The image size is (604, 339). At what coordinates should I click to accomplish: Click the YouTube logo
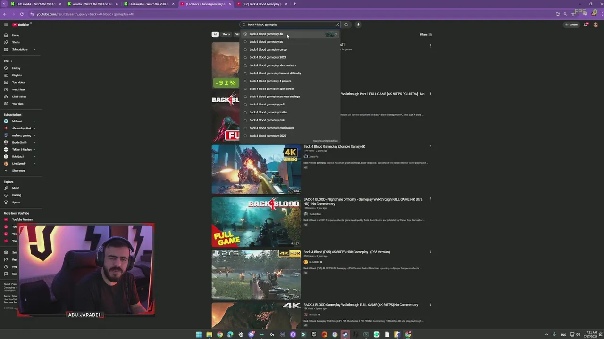21,24
